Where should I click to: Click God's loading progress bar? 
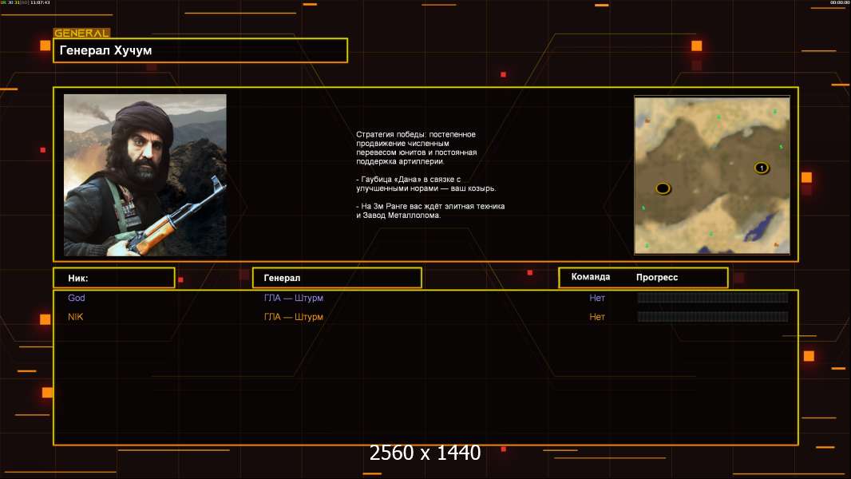712,298
